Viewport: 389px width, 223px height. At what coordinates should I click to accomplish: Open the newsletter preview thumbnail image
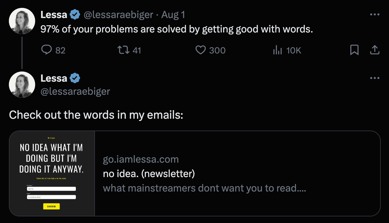(52, 173)
